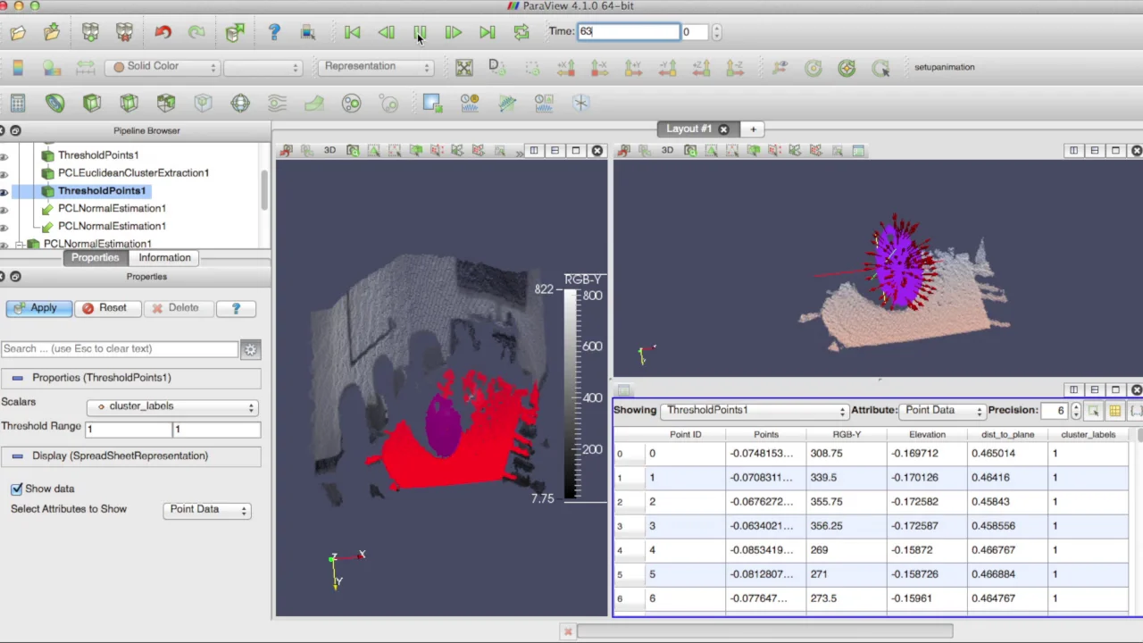Jump to first animation frame
1143x643 pixels.
(x=353, y=33)
